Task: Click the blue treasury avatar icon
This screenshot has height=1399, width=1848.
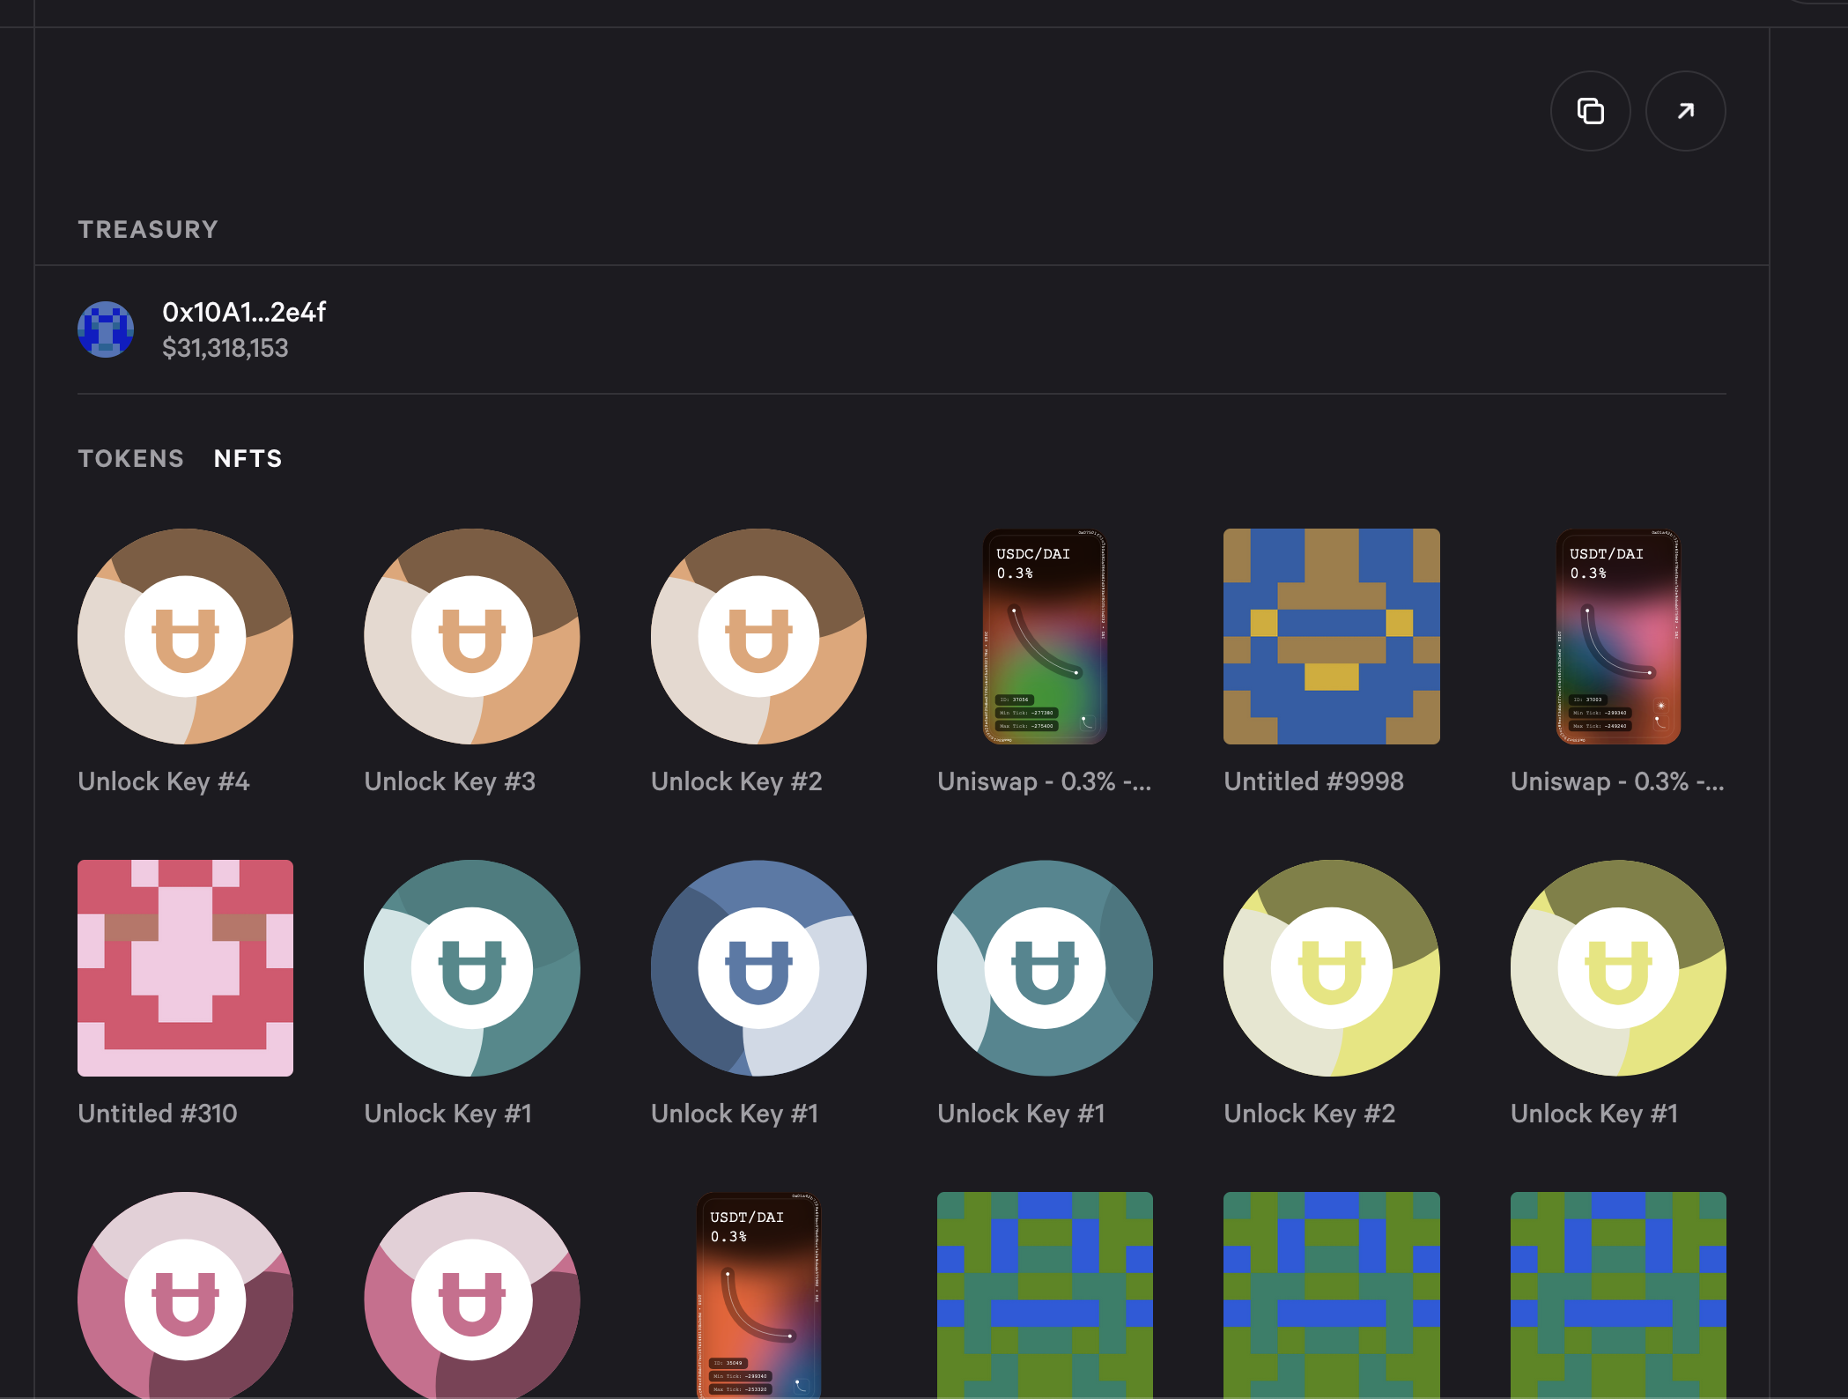Action: (x=106, y=329)
